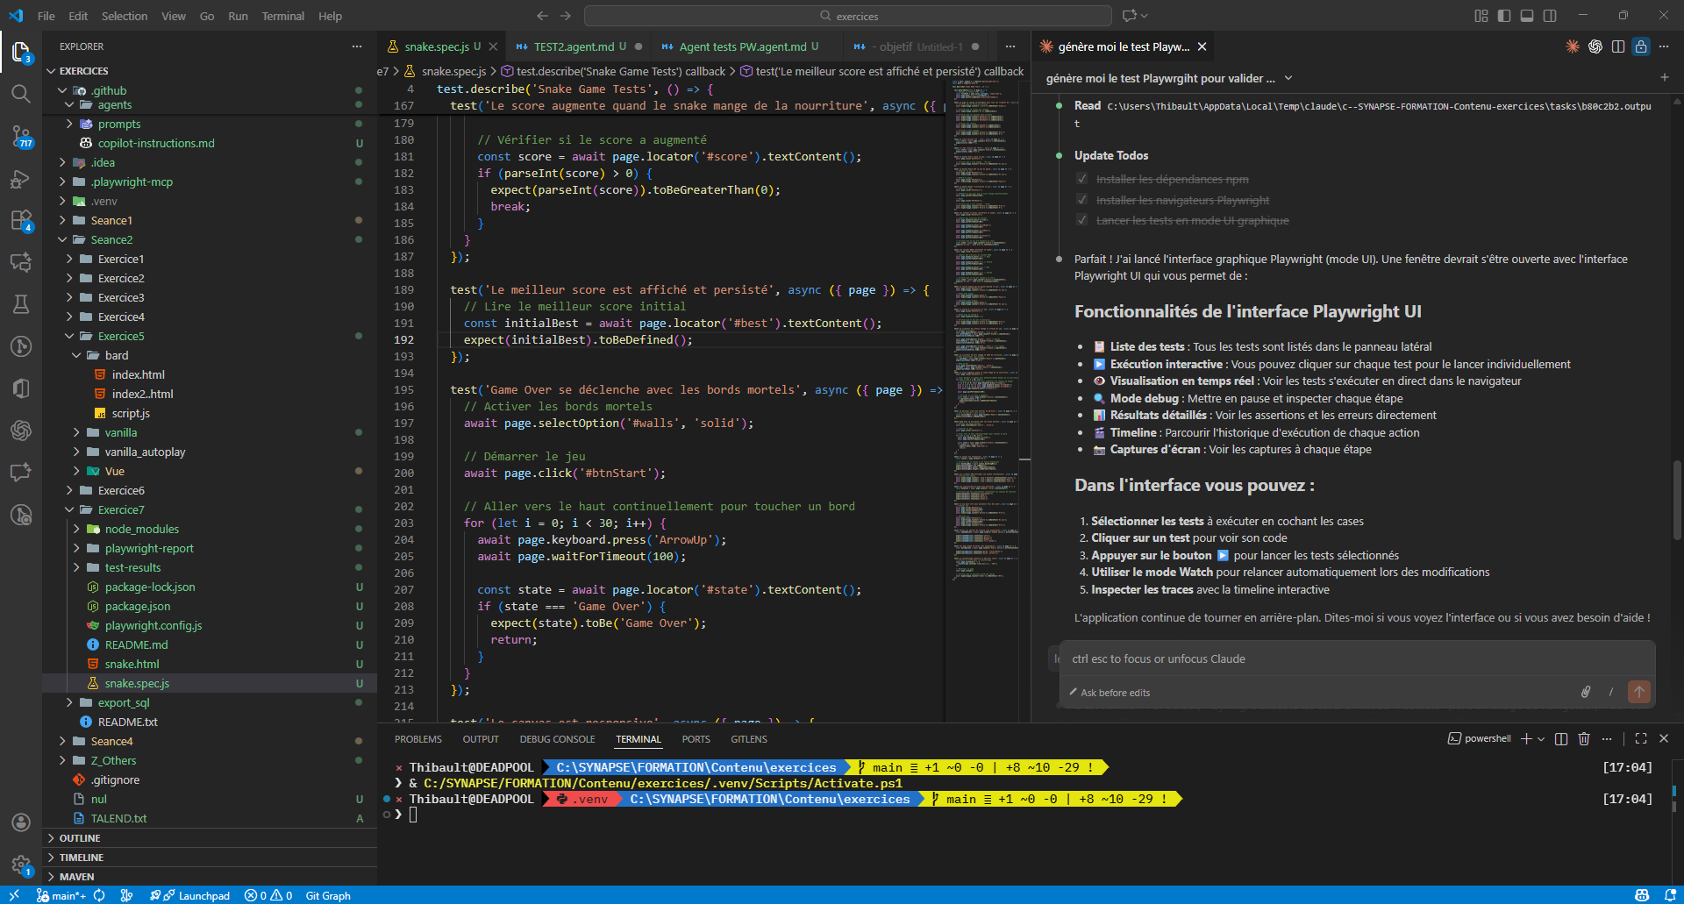1684x904 pixels.
Task: Send the Claude message with the arrow button
Action: tap(1639, 692)
